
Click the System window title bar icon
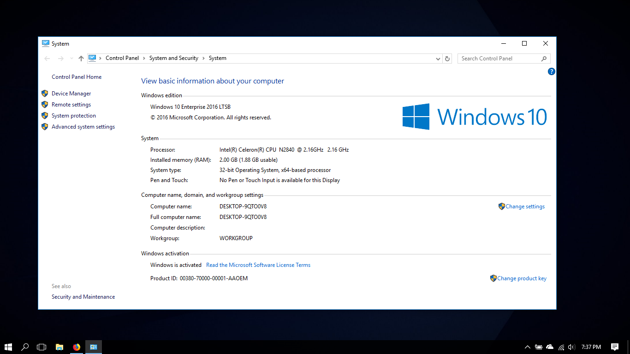point(46,43)
